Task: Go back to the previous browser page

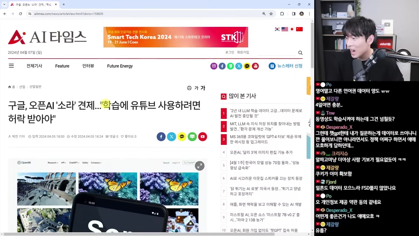Action: click(5, 14)
